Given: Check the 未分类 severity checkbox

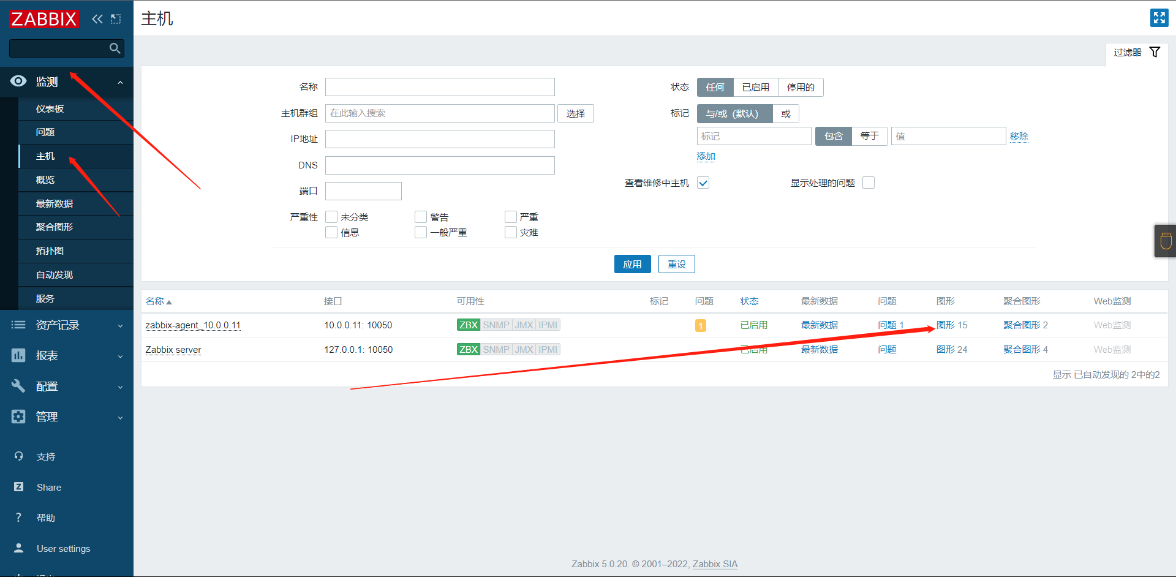Looking at the screenshot, I should [x=331, y=217].
